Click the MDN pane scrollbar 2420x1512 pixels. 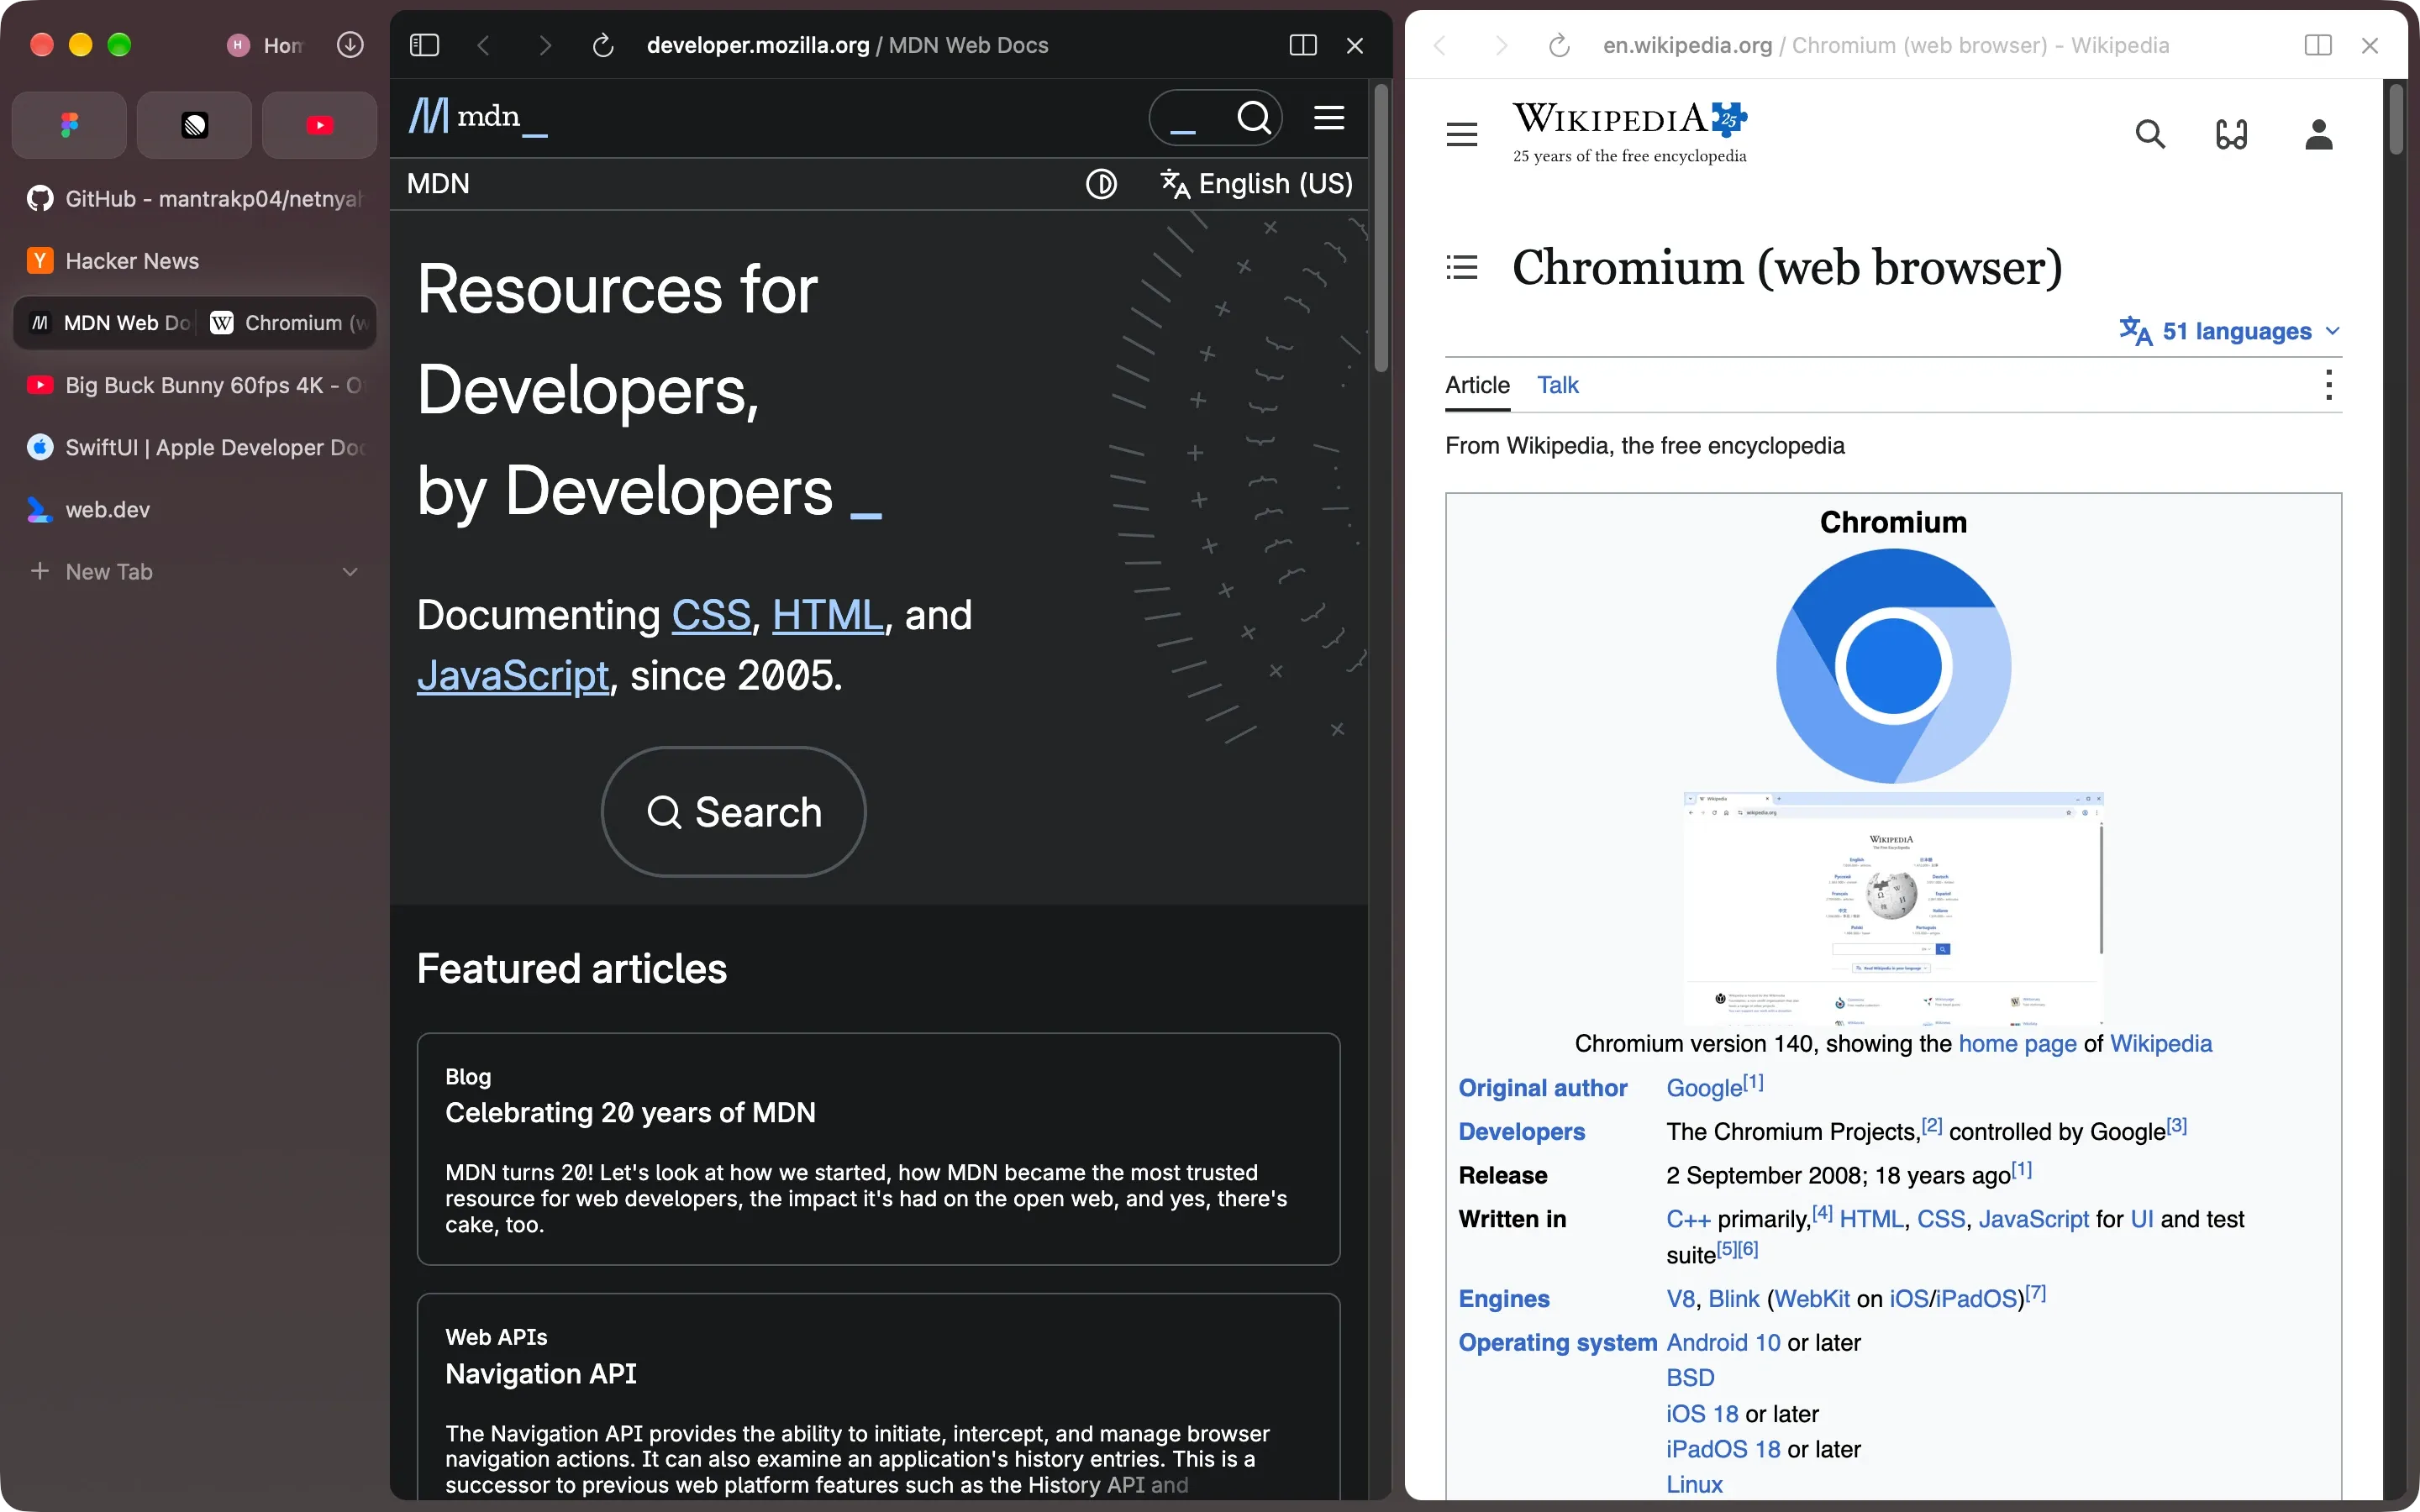coord(1381,228)
